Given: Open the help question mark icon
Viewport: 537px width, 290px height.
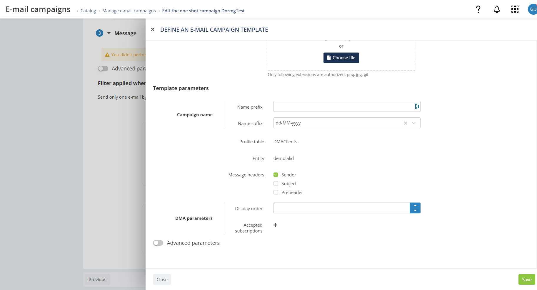Looking at the screenshot, I should (x=478, y=9).
